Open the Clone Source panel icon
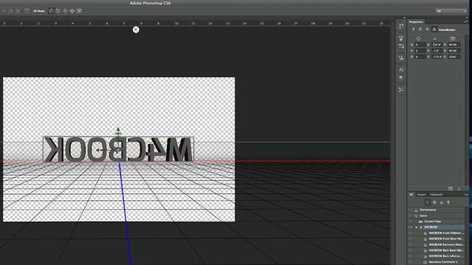This screenshot has width=472, height=265. (x=401, y=57)
